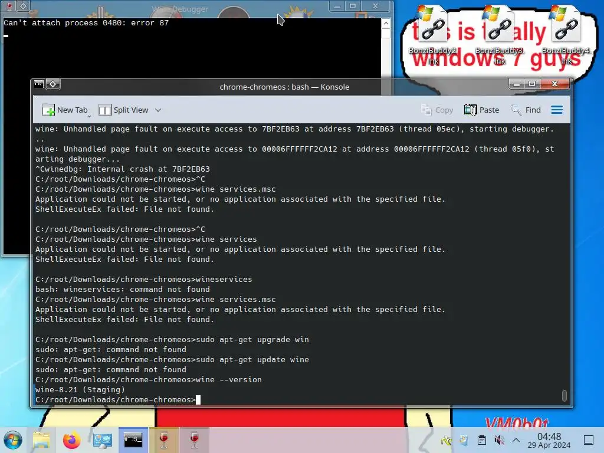Switch to first Wine taskbar entry
This screenshot has width=604, height=453.
[164, 440]
